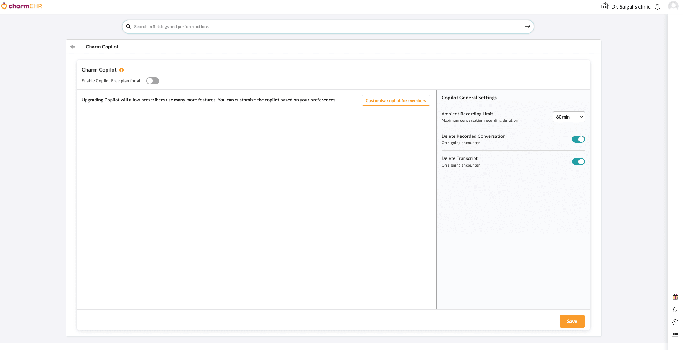Open the help question mark icon
The width and height of the screenshot is (683, 350).
675,322
